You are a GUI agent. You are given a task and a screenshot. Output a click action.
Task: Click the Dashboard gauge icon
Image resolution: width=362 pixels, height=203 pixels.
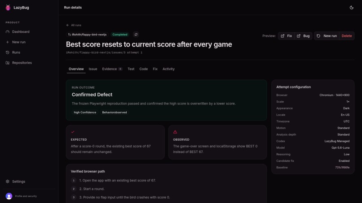click(8, 32)
